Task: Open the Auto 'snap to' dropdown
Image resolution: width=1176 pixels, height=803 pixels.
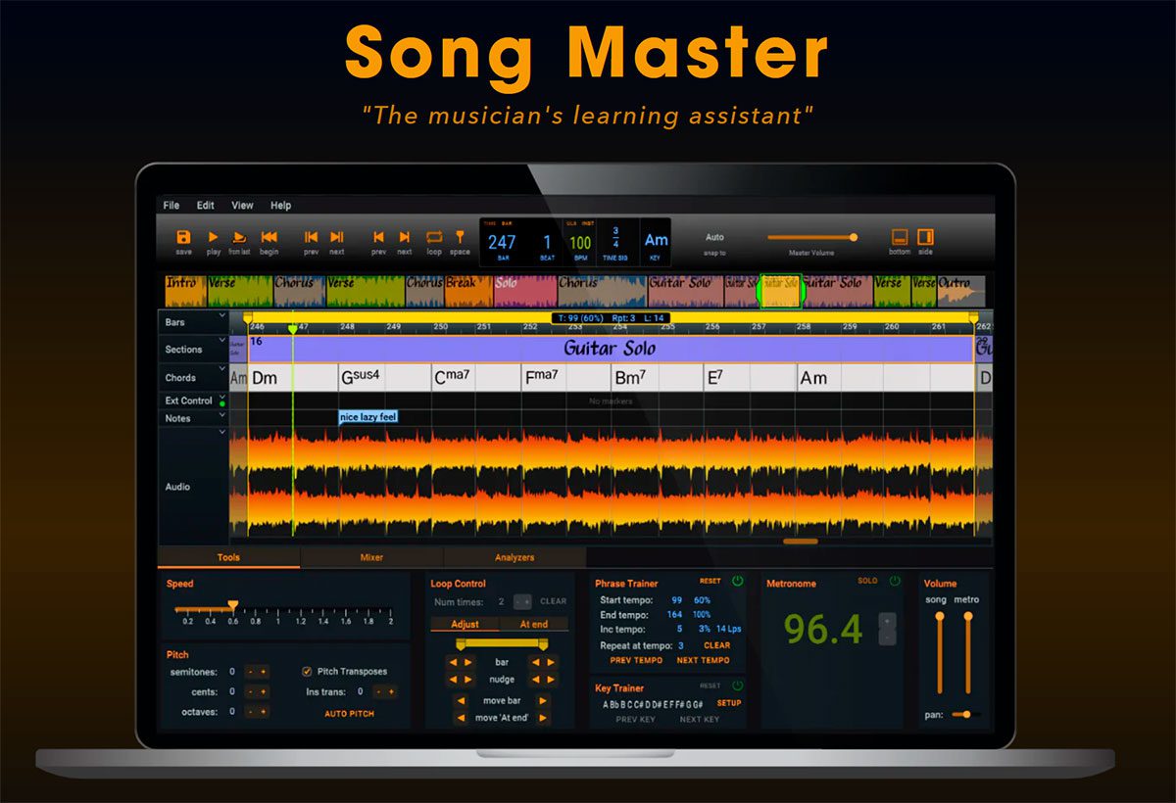Action: coord(715,237)
